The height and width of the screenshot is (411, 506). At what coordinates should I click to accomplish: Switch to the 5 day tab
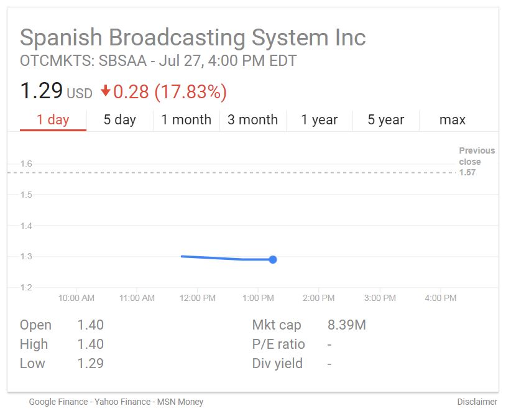[119, 120]
